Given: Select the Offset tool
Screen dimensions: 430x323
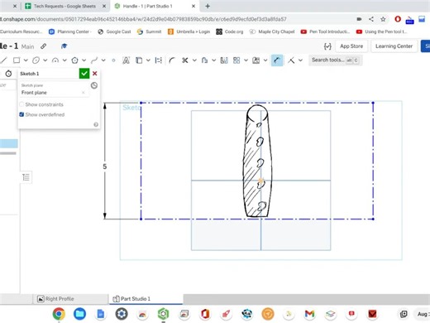Looking at the screenshot, I should pyautogui.click(x=204, y=60).
